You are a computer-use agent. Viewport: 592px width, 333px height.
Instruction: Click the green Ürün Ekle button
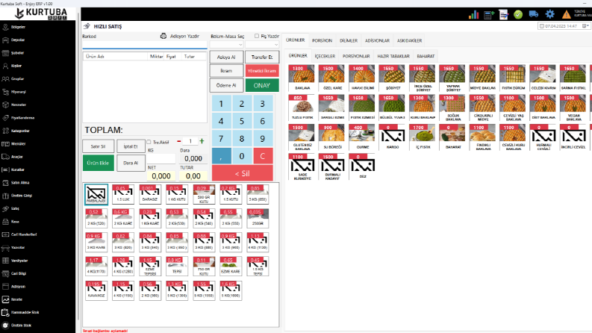coord(98,163)
